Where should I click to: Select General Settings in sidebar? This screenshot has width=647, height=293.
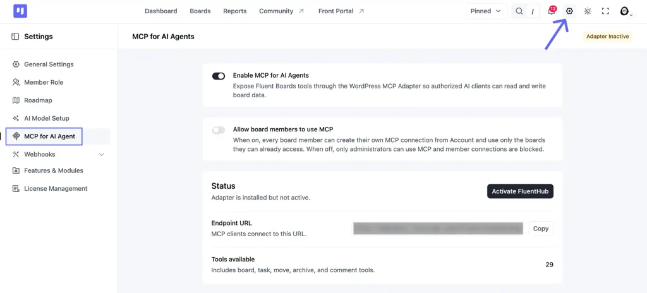pos(49,64)
